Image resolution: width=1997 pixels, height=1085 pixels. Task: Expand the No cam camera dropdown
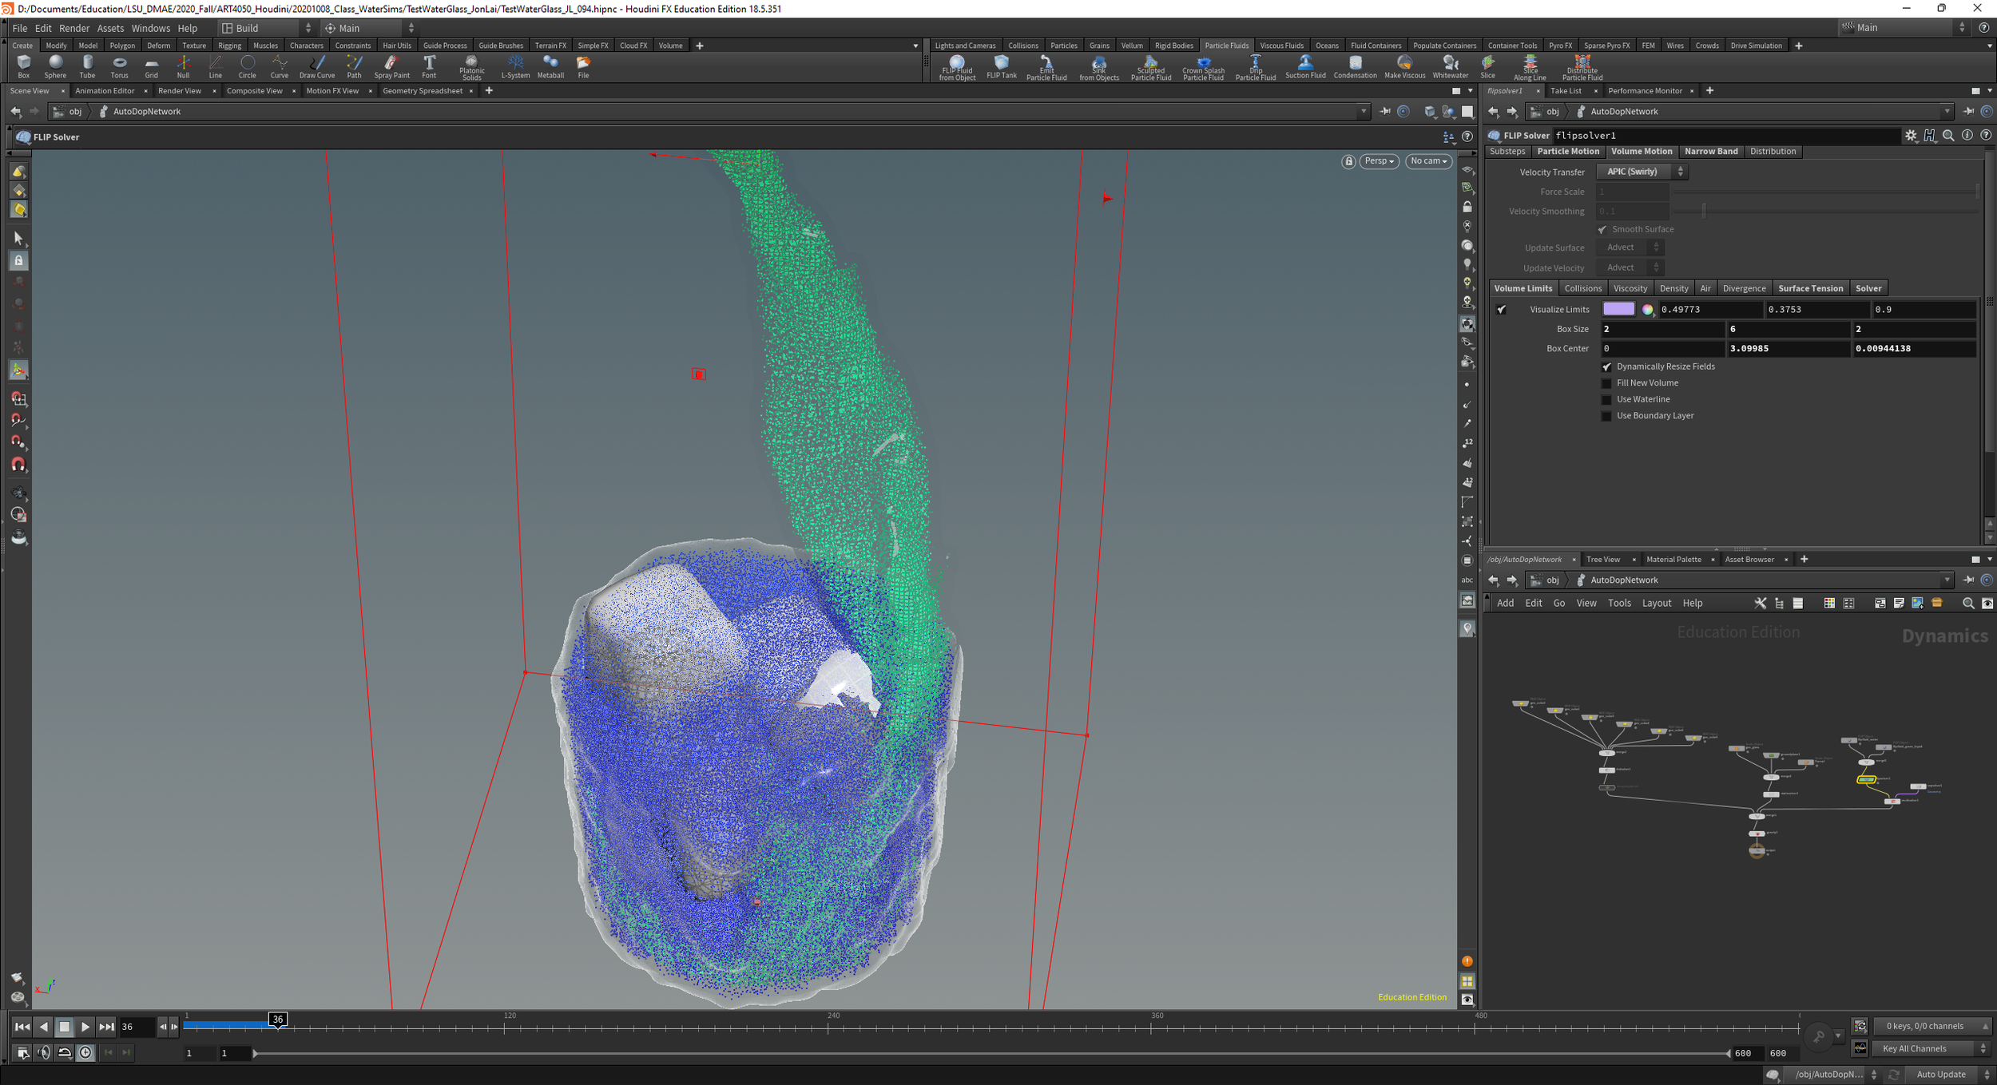(x=1428, y=161)
